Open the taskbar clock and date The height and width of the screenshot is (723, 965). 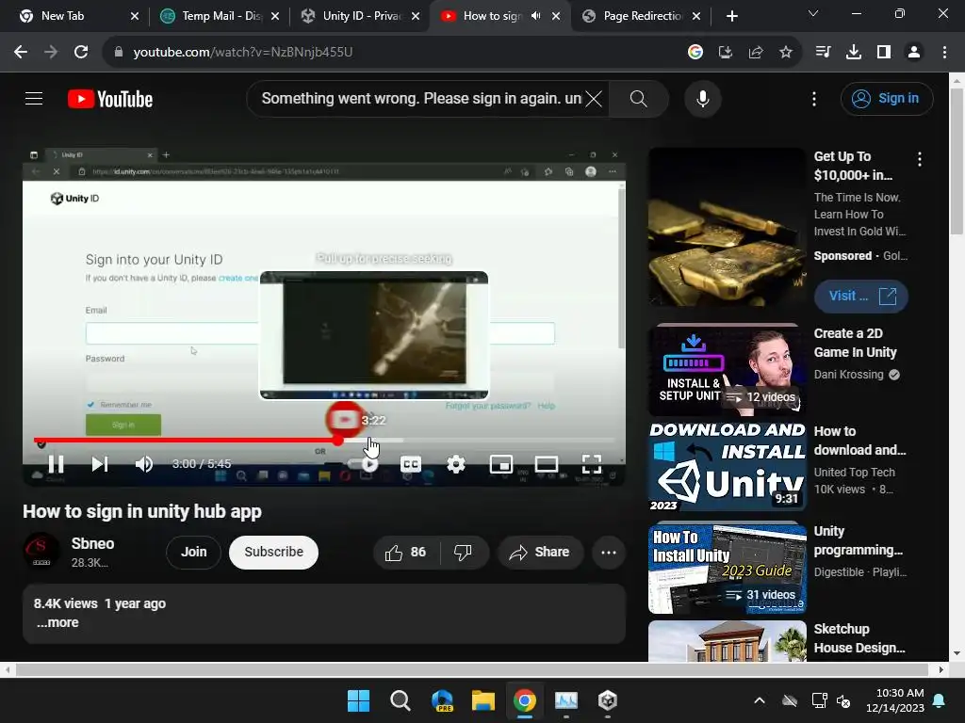[x=895, y=700]
